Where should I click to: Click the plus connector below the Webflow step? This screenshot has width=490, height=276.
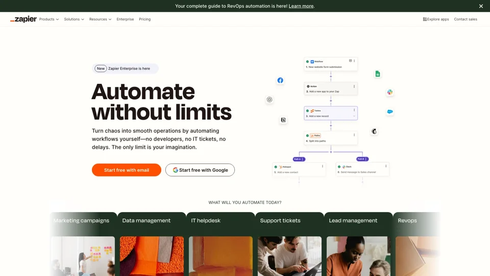(x=331, y=76)
